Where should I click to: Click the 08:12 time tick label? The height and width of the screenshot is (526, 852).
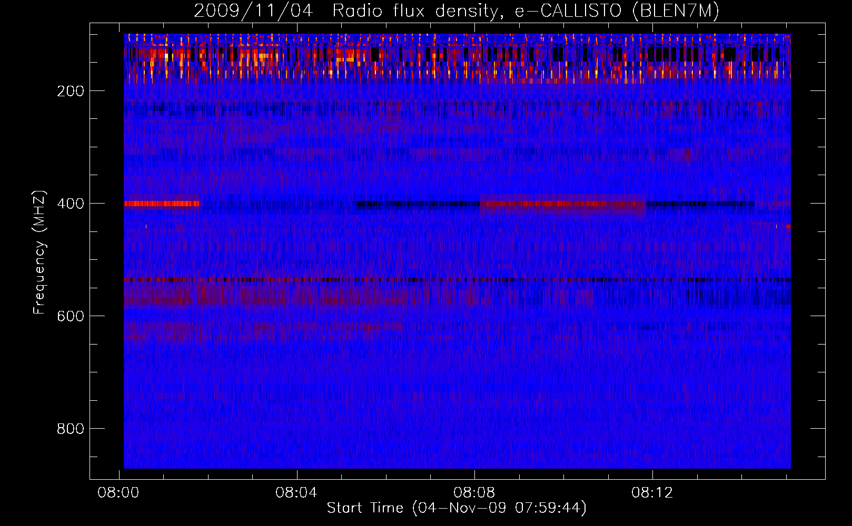coord(652,493)
